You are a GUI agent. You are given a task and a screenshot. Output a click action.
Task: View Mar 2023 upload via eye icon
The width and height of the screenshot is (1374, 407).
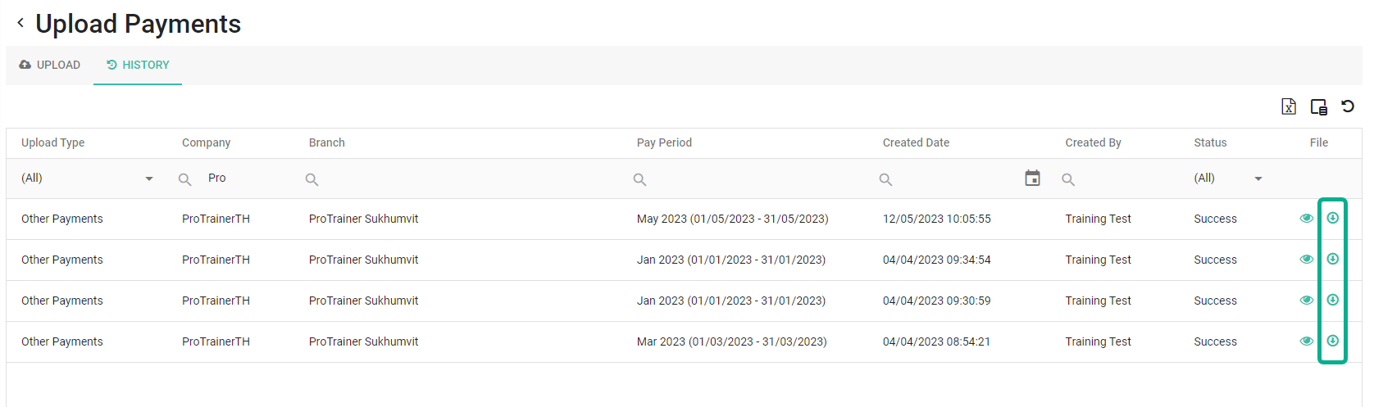point(1307,341)
